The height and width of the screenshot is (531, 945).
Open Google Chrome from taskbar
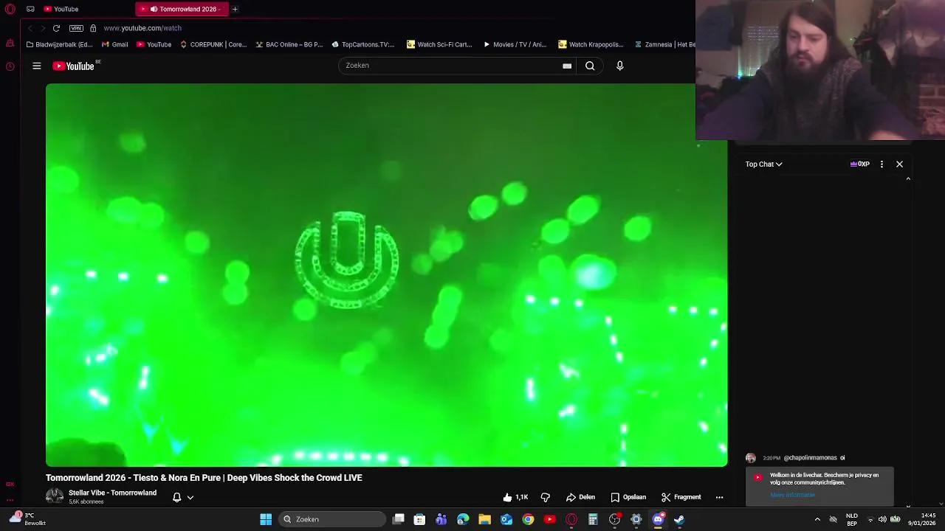coord(528,519)
